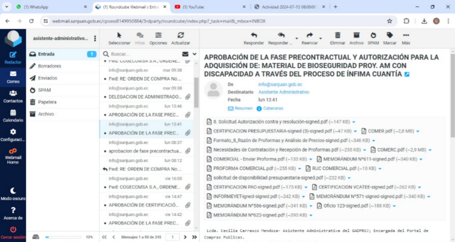Click the Cabeceras headers link
The image size is (455, 242).
273,109
